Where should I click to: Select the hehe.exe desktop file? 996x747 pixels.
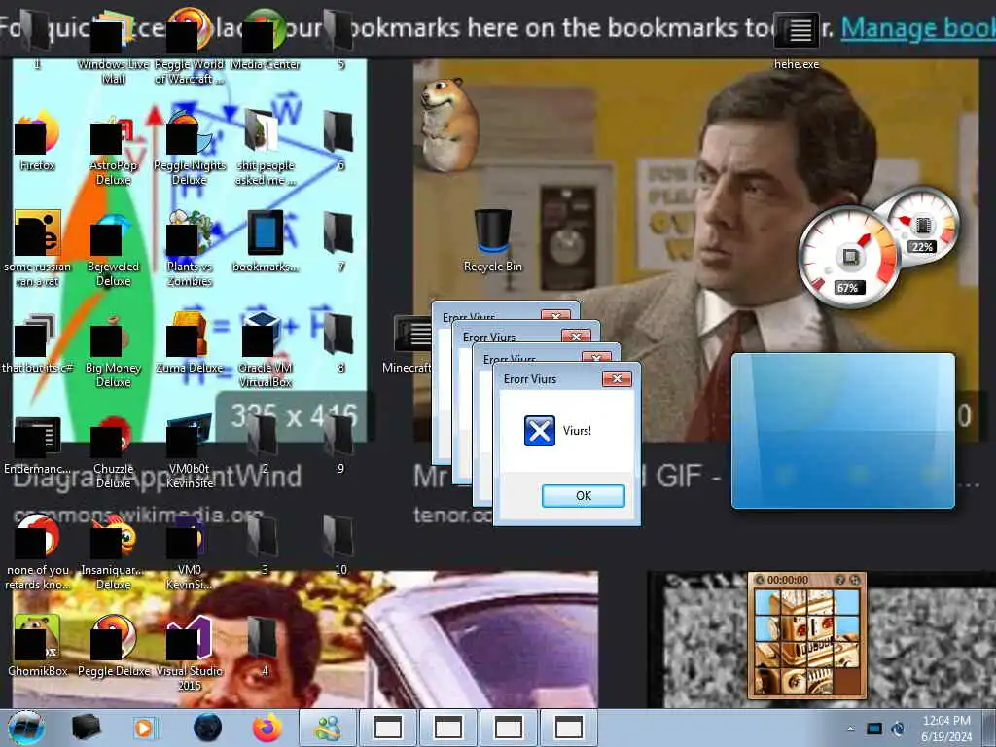click(797, 39)
